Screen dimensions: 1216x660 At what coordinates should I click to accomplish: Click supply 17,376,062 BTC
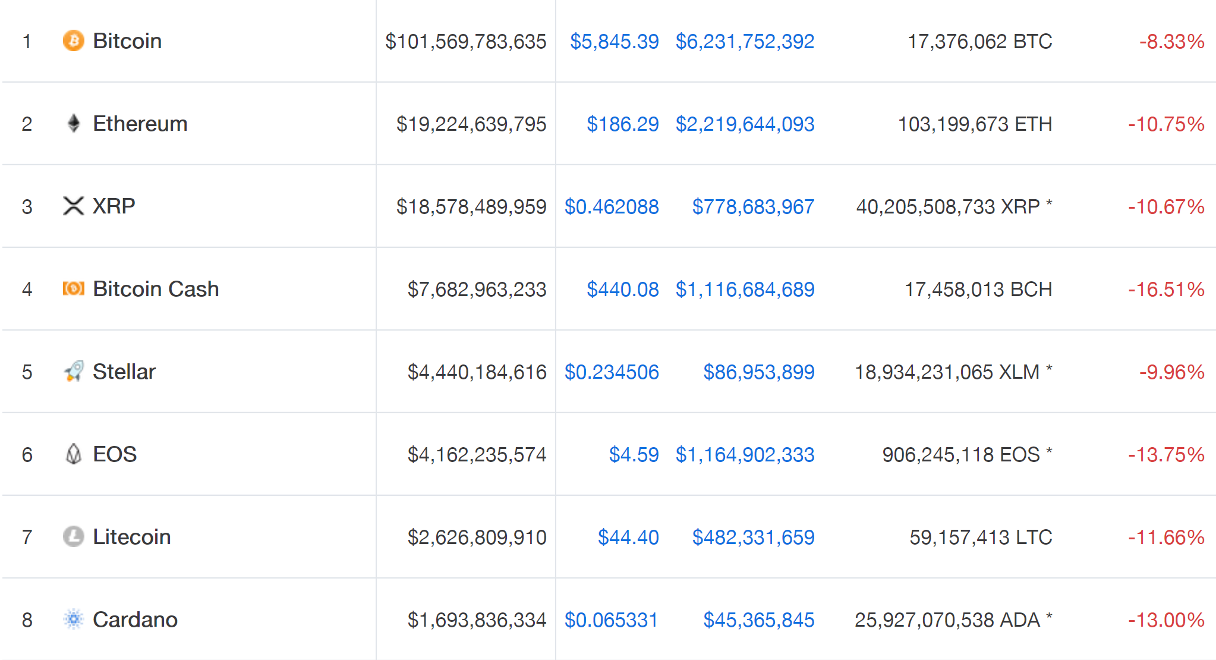point(980,41)
